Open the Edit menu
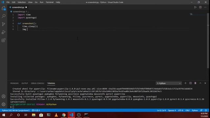The image size is (210, 118). [x=13, y=2]
